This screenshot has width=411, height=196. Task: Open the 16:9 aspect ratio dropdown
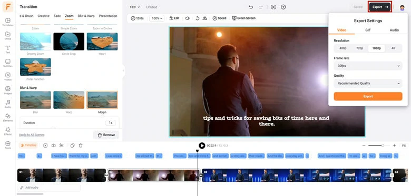[135, 7]
